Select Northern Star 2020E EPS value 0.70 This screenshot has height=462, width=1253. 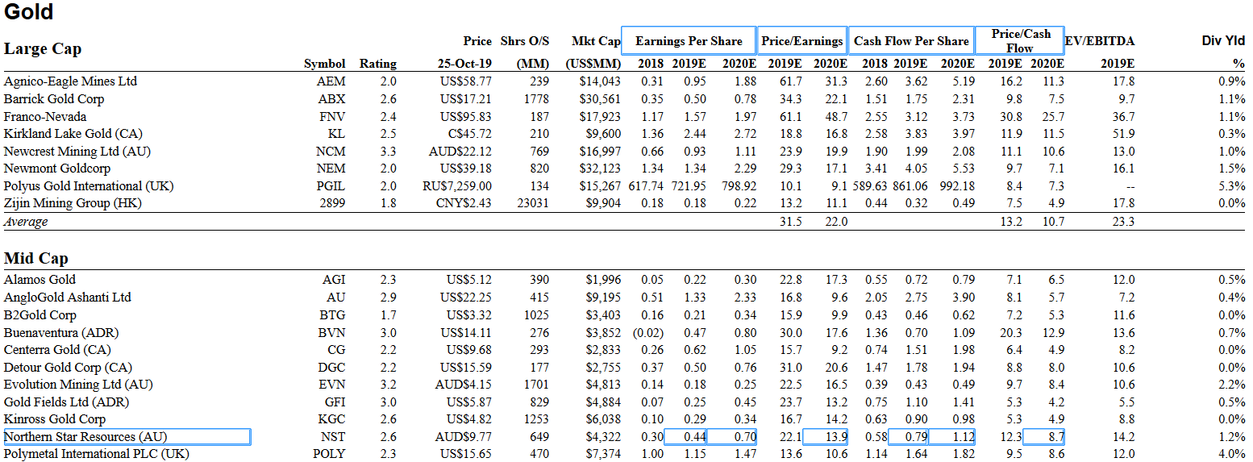[x=733, y=437]
